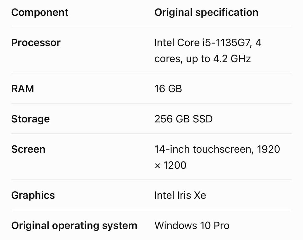Click the word system in last row
Viewport: 303px width, 240px height.
pyautogui.click(x=120, y=226)
